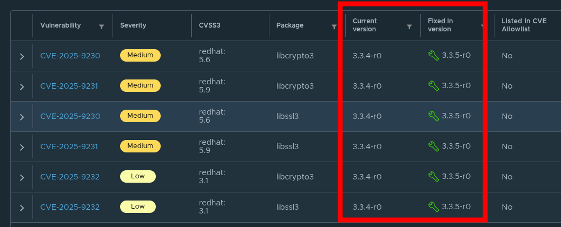Expand the CVE-2025-9232 libssl3 row
Screen dimensions: 561x227
coord(22,208)
